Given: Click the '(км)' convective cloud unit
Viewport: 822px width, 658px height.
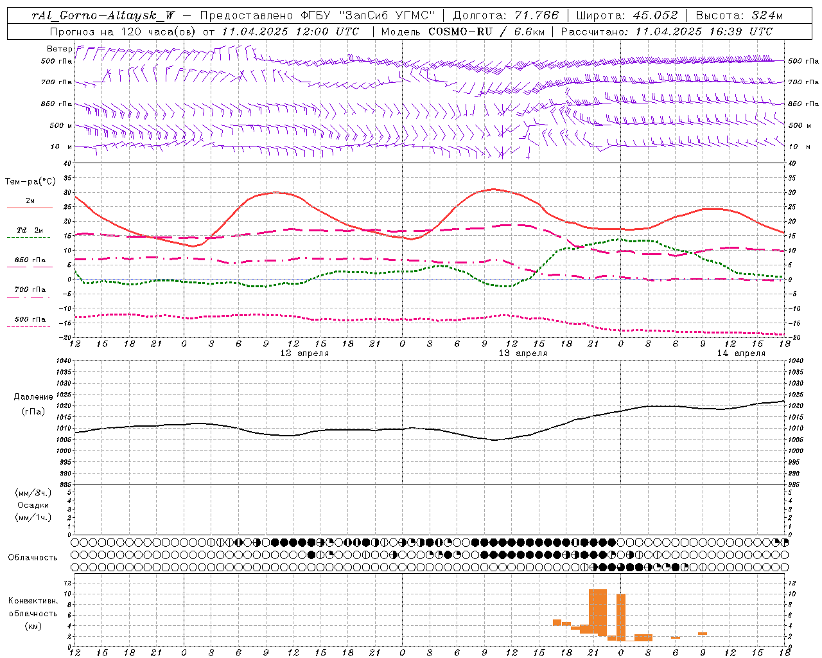Looking at the screenshot, I should coord(33,626).
